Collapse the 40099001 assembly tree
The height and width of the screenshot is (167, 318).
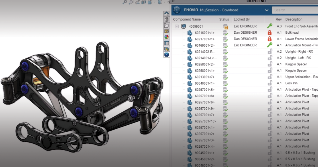tap(177, 27)
